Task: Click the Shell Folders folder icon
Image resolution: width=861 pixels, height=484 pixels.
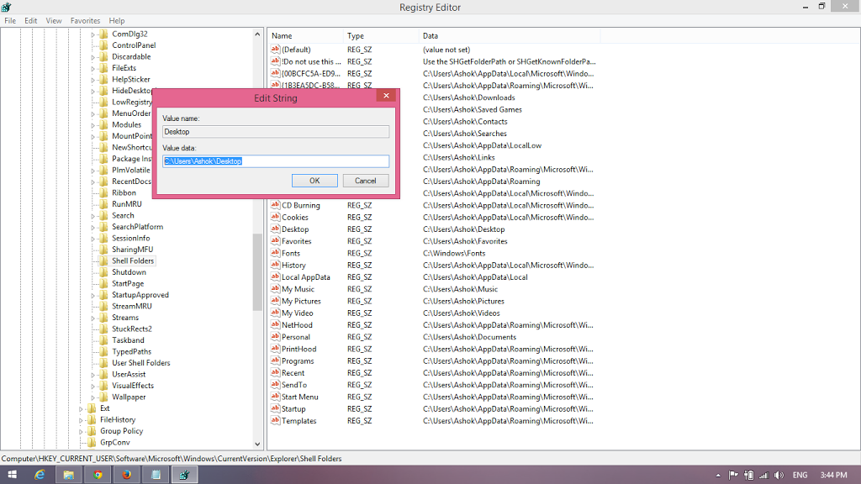Action: point(103,261)
